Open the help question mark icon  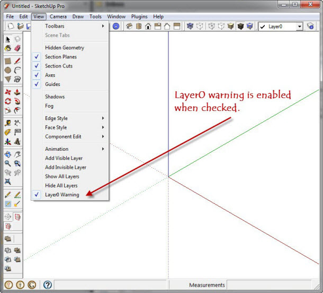48,285
